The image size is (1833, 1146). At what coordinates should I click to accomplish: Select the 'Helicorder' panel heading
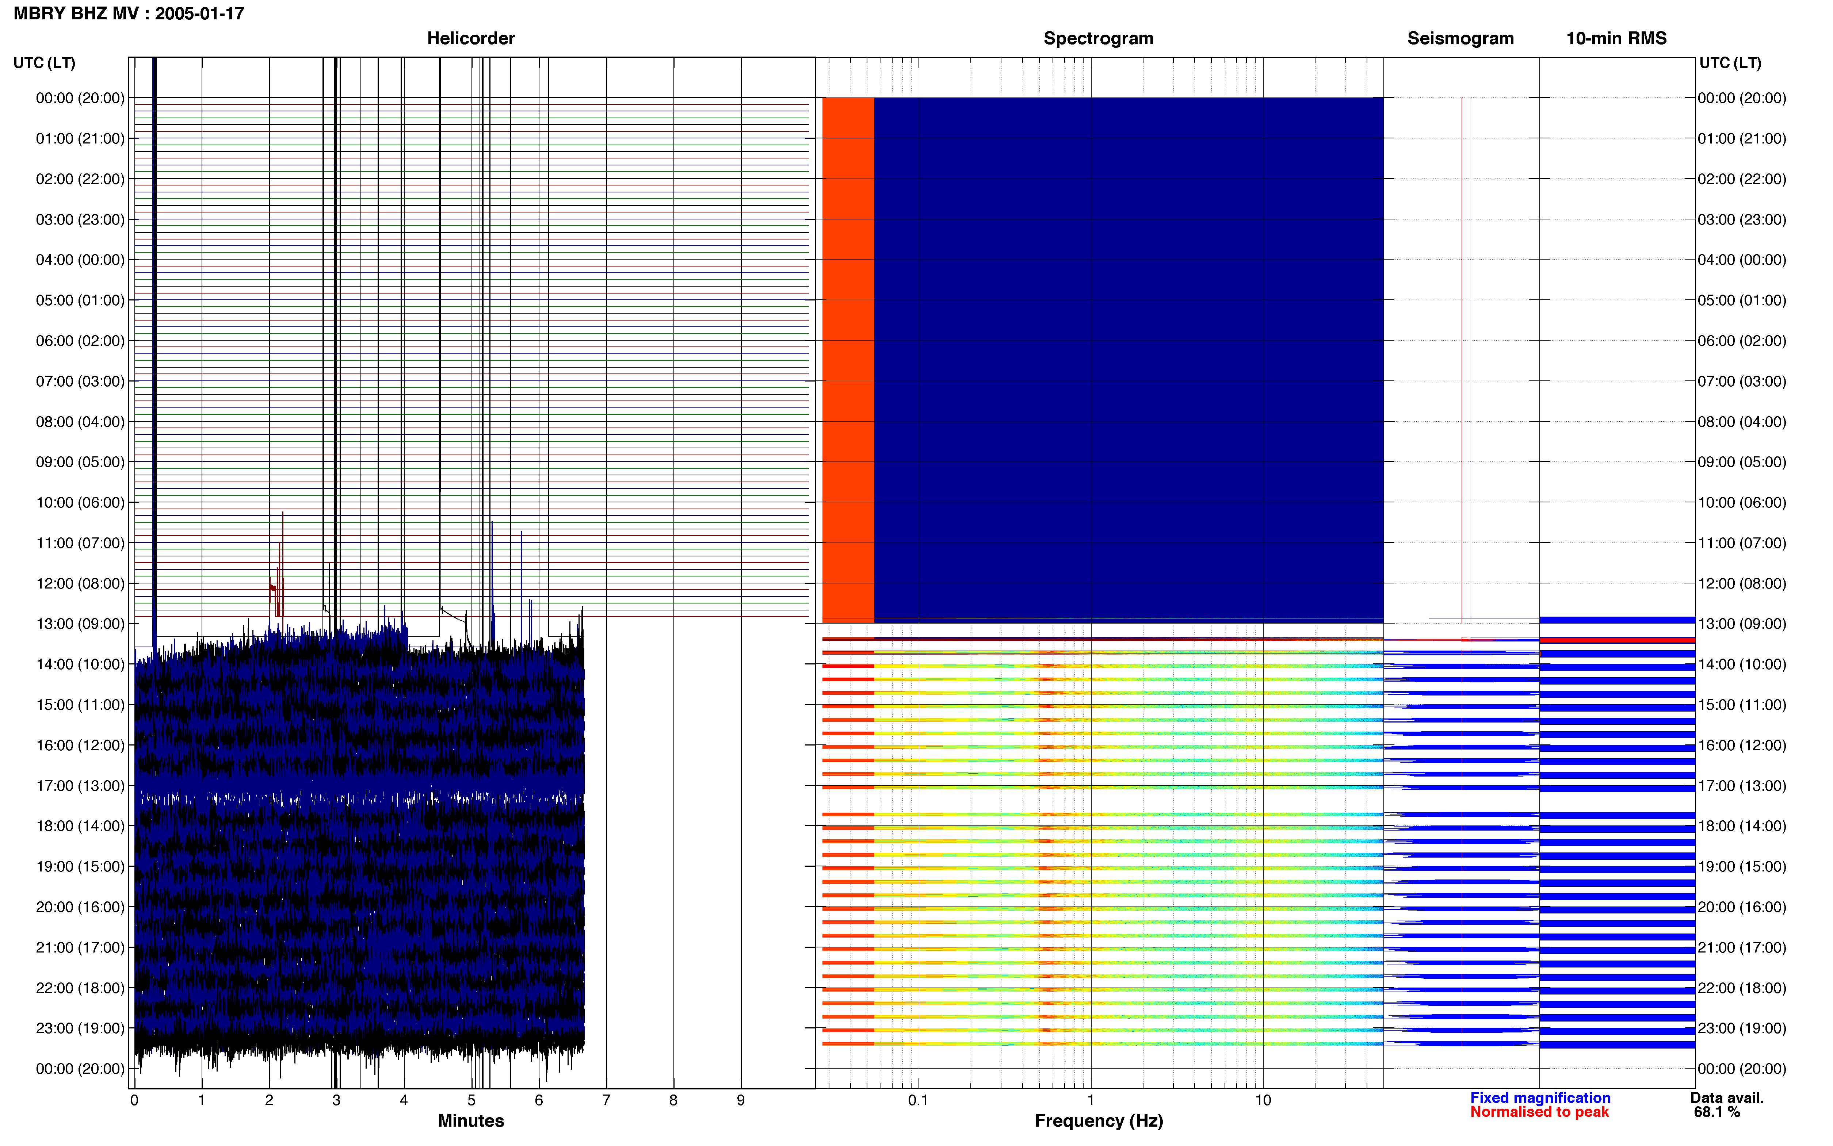[x=471, y=39]
